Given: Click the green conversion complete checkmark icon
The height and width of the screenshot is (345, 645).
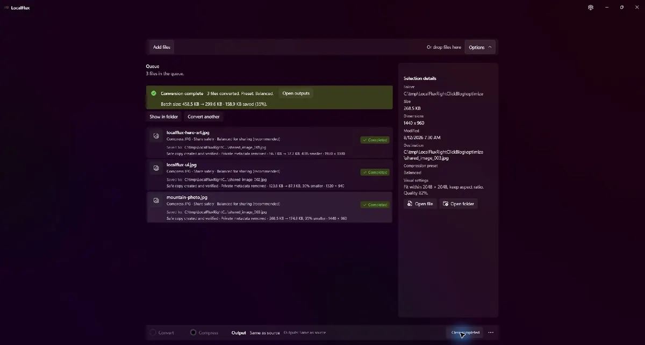Looking at the screenshot, I should 154,93.
